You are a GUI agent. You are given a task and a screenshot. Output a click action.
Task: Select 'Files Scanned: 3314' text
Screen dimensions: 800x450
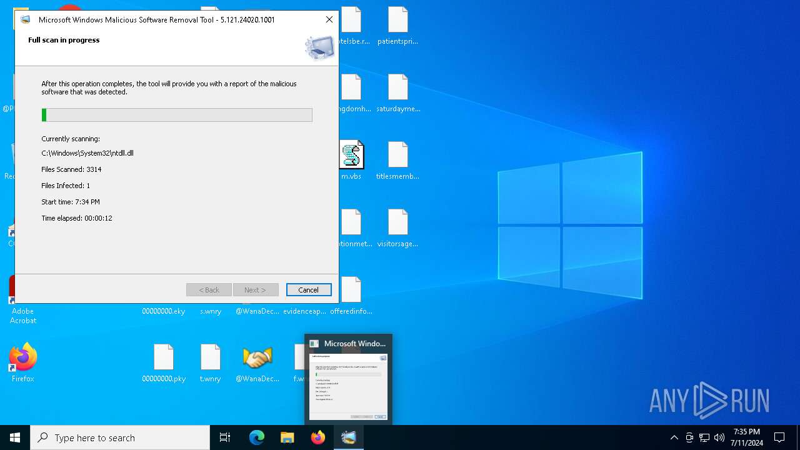point(71,169)
